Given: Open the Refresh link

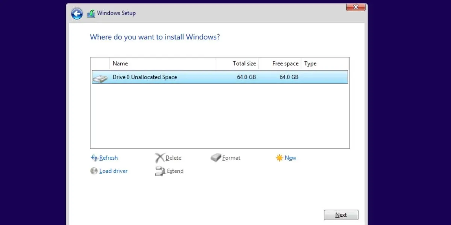Looking at the screenshot, I should point(109,157).
